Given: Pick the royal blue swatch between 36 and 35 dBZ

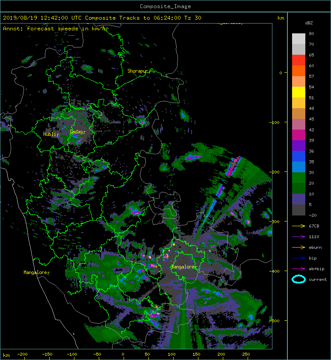Looking at the screenshot, I should (x=298, y=156).
